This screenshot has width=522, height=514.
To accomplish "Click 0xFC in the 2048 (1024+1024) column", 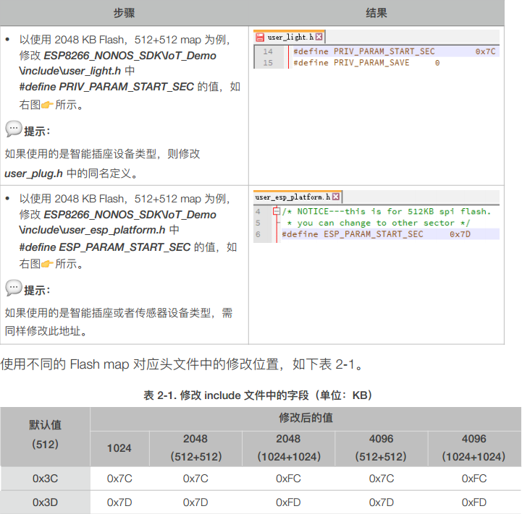I will click(x=288, y=479).
